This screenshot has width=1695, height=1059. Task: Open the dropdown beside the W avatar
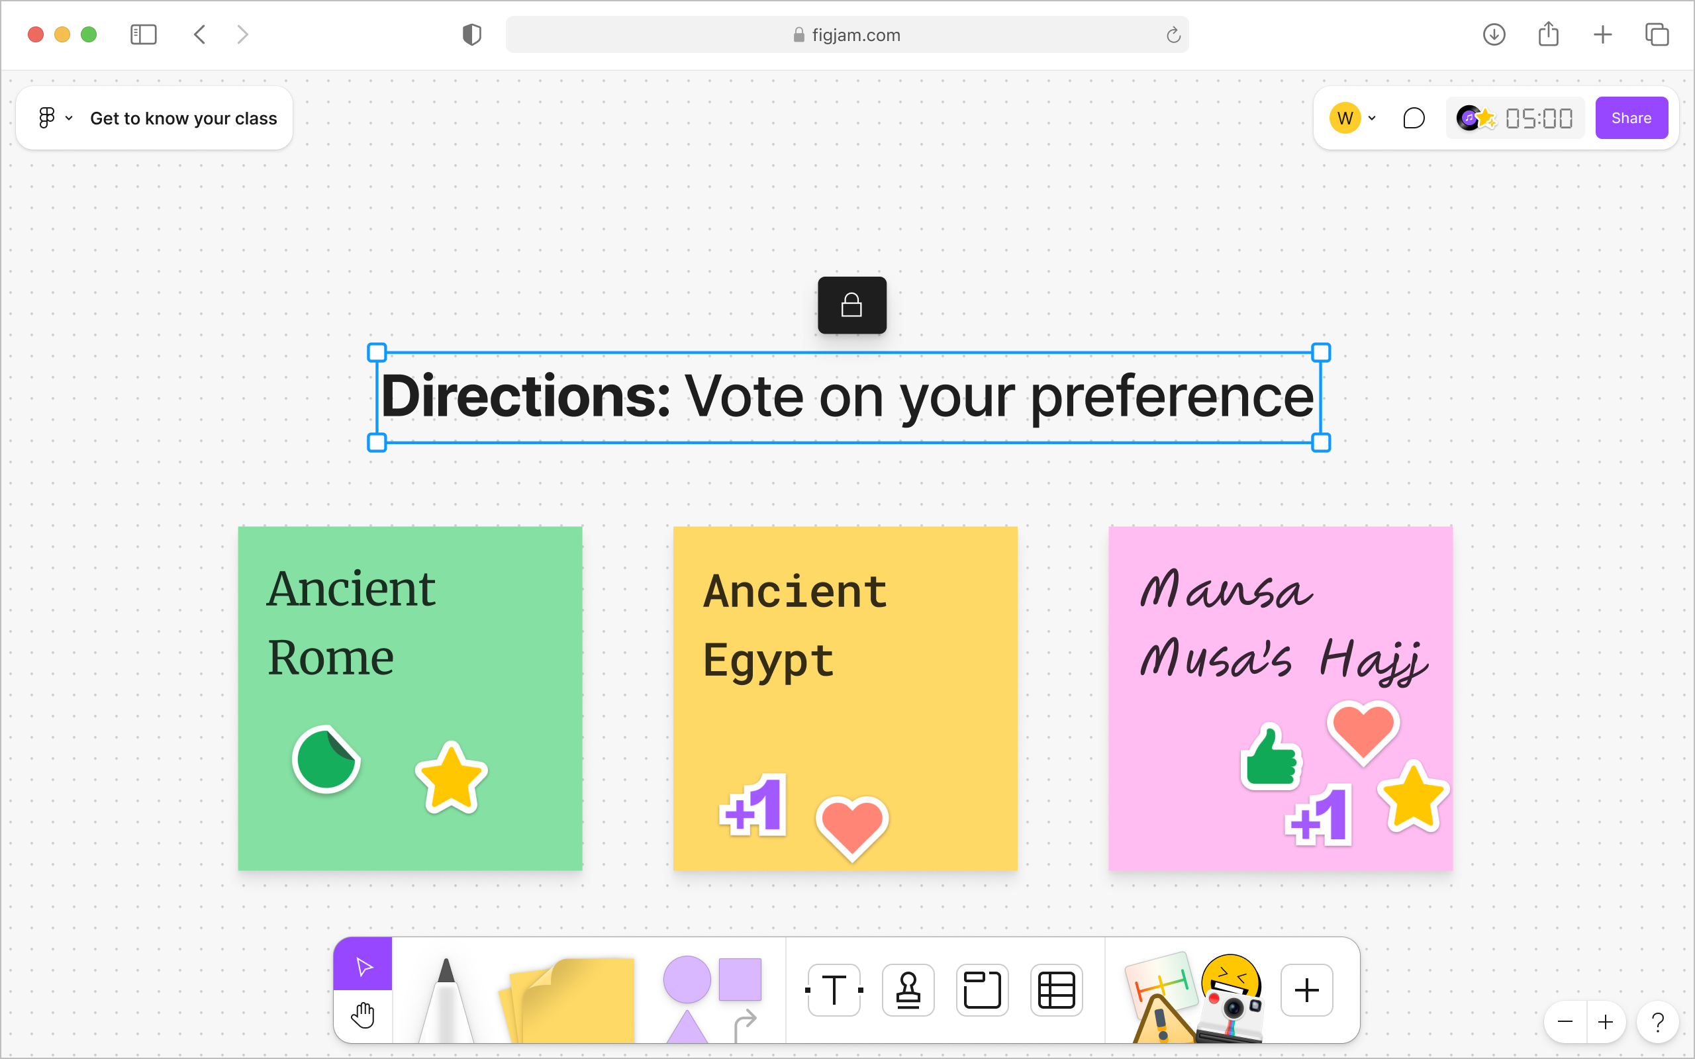[1371, 118]
